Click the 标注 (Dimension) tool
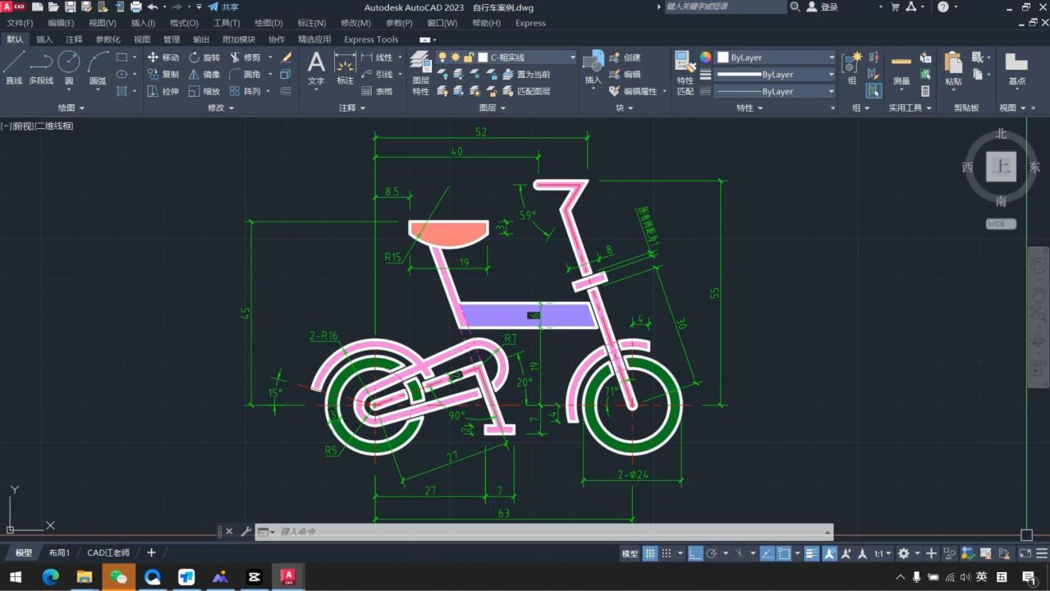The height and width of the screenshot is (591, 1050). tap(345, 67)
